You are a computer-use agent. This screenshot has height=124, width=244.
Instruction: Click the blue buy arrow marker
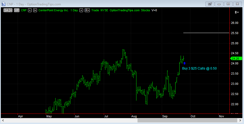click(x=185, y=63)
